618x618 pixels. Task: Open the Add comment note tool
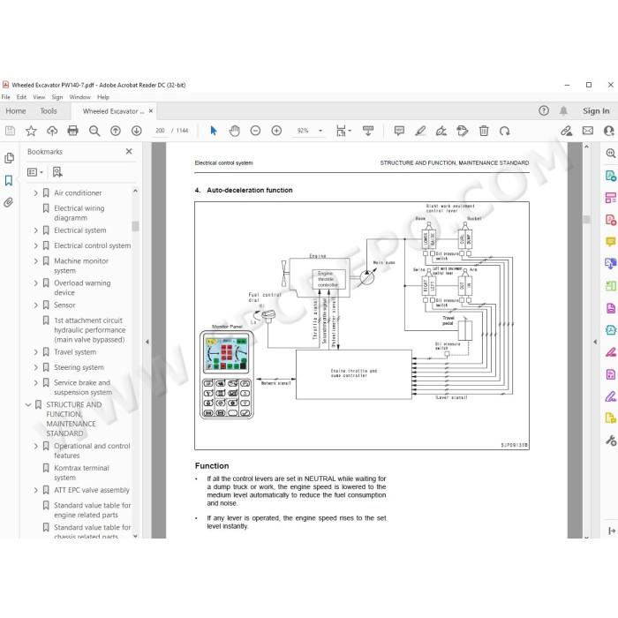pyautogui.click(x=399, y=131)
